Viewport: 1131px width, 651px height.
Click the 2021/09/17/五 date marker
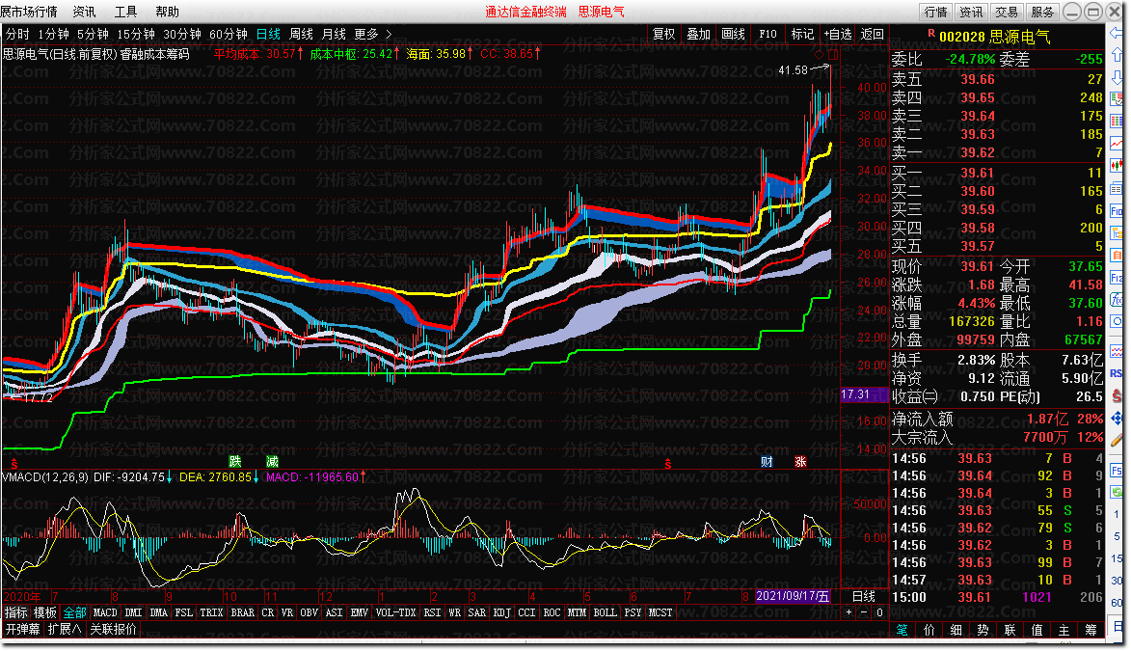[793, 596]
